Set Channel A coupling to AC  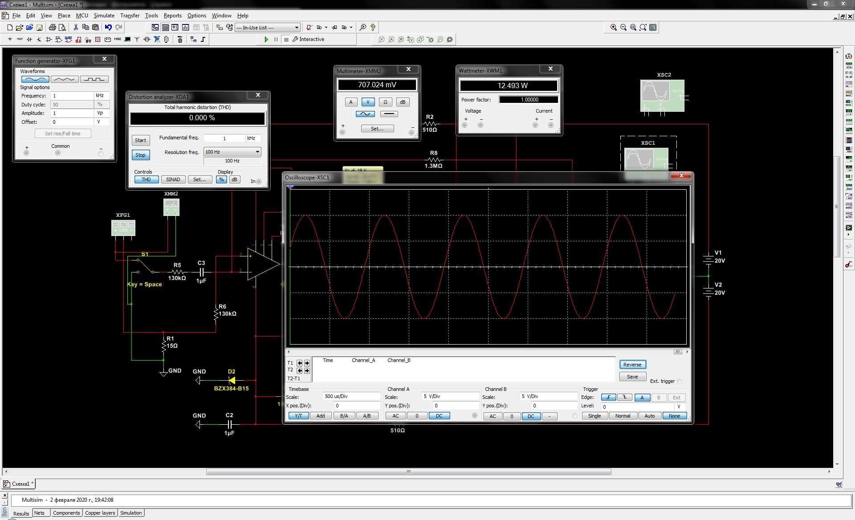coord(395,416)
